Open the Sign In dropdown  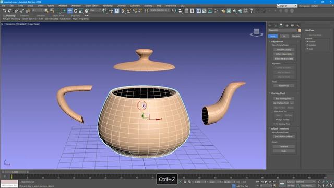click(287, 6)
